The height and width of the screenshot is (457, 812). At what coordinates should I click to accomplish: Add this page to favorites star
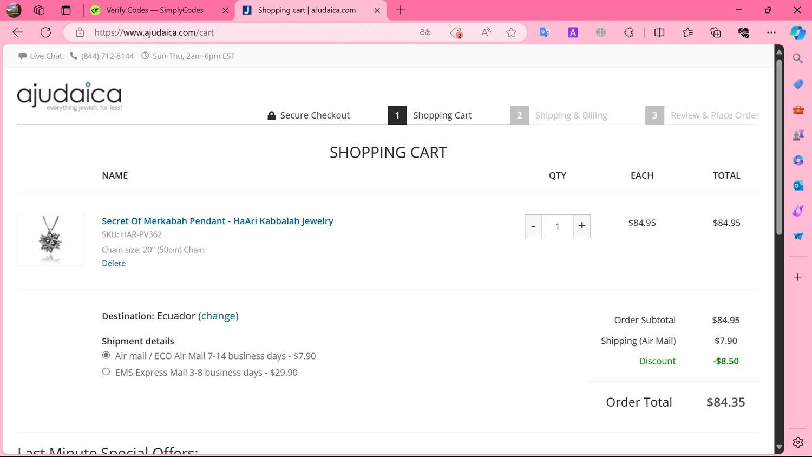pyautogui.click(x=511, y=32)
